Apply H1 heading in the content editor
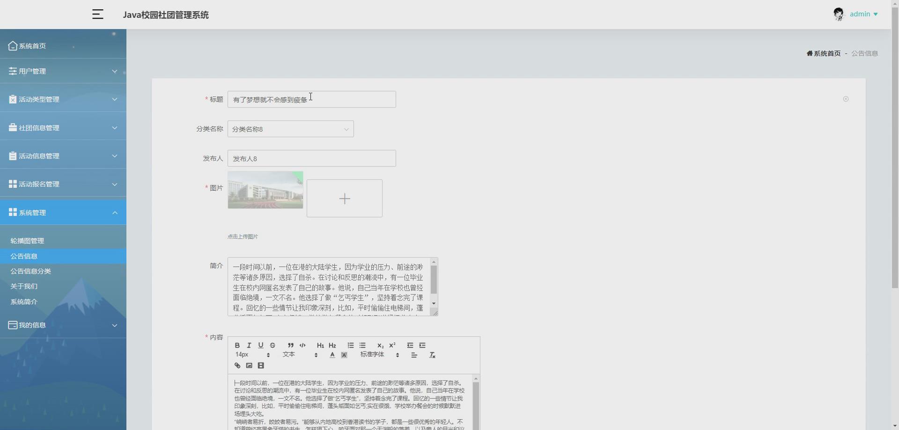Viewport: 899px width, 430px height. [321, 345]
